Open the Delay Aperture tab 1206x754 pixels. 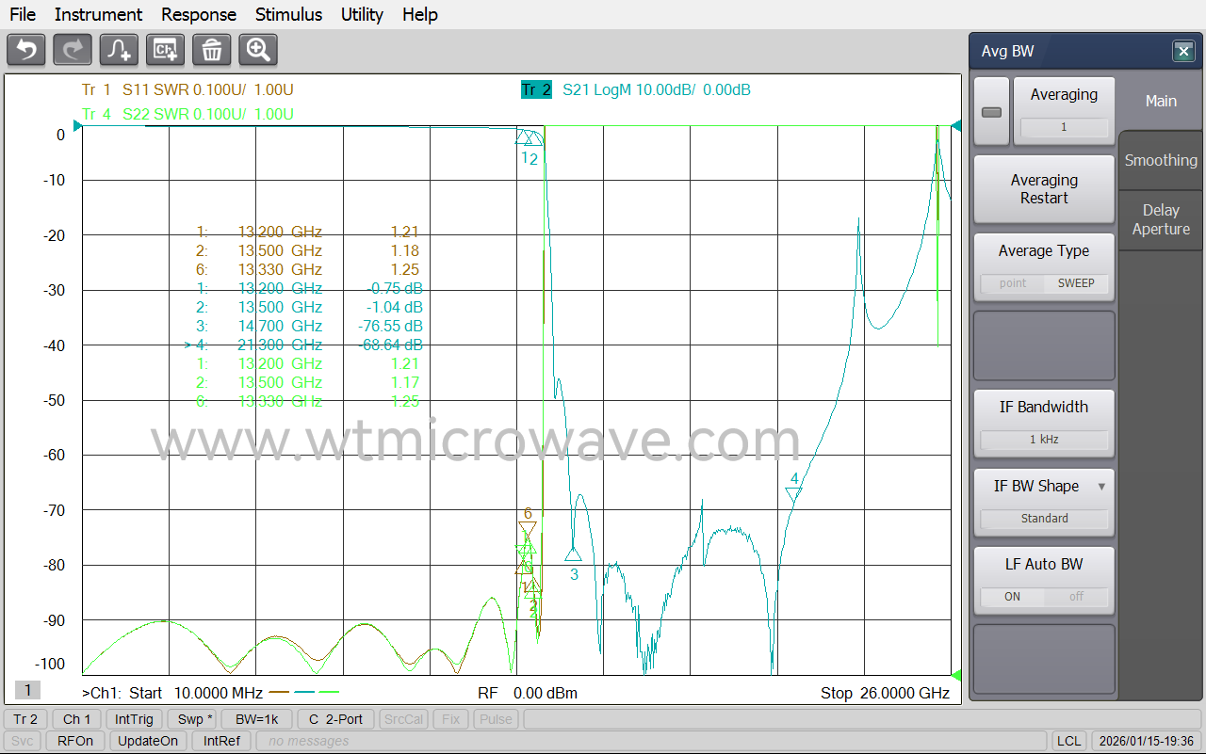click(1161, 219)
